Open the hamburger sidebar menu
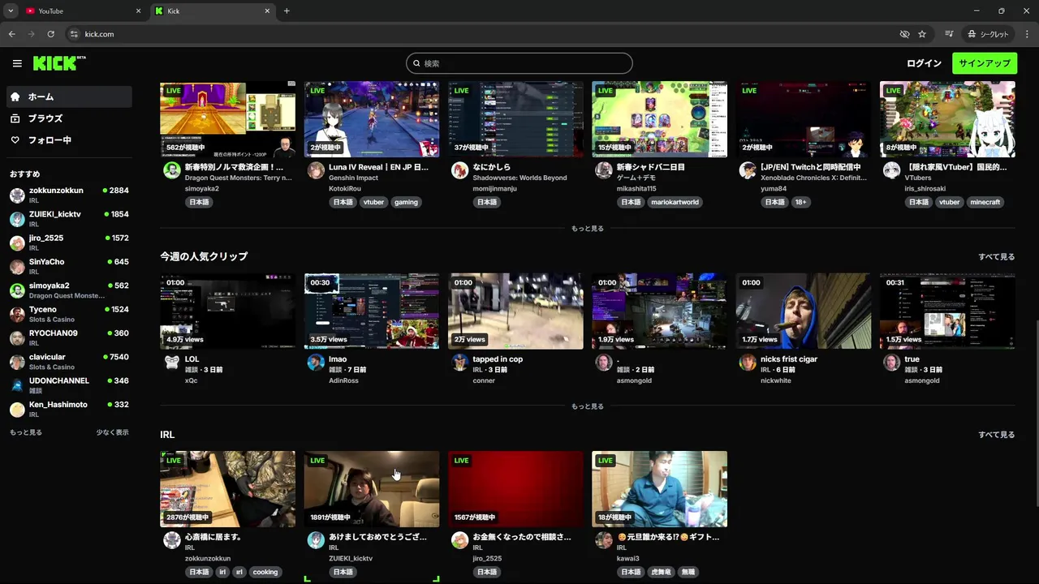The width and height of the screenshot is (1039, 584). [x=17, y=63]
